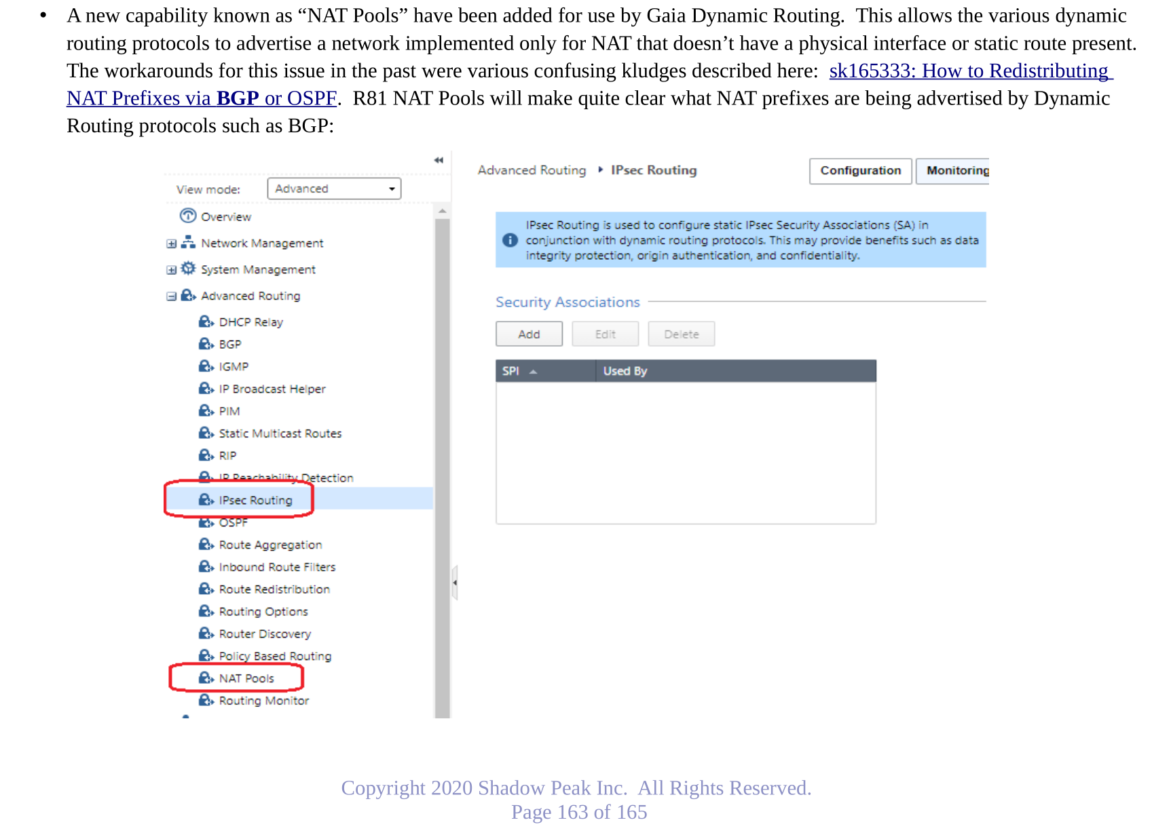1152x835 pixels.
Task: Click the NAT Pools item icon
Action: click(206, 678)
